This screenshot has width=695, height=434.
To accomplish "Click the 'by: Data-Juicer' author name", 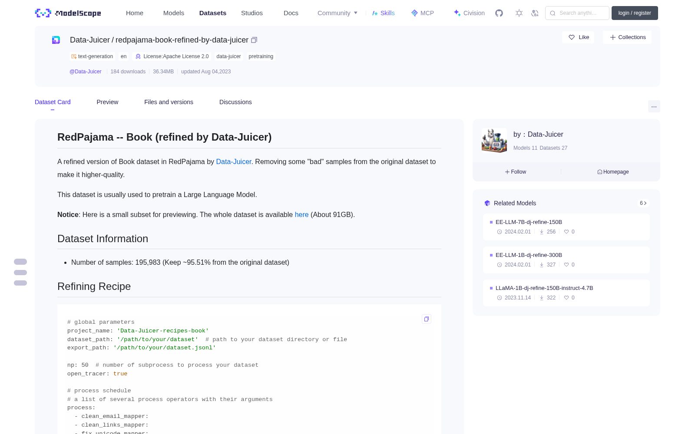I will 538,135.
